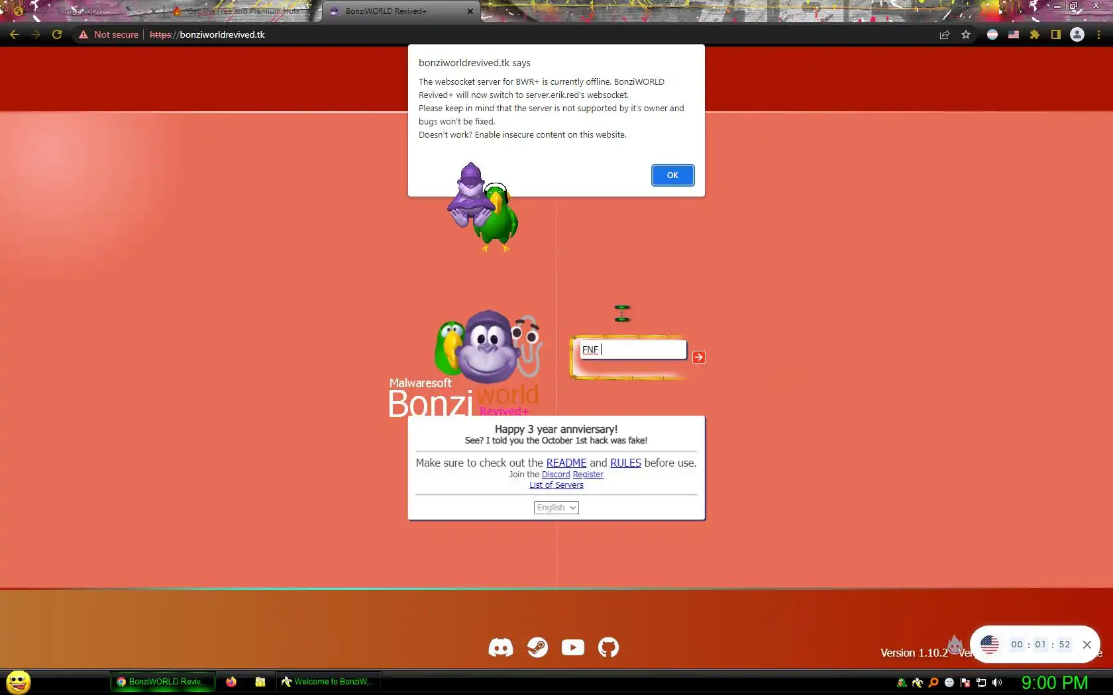The image size is (1113, 695).
Task: Click the banana tray icon
Action: (x=918, y=682)
